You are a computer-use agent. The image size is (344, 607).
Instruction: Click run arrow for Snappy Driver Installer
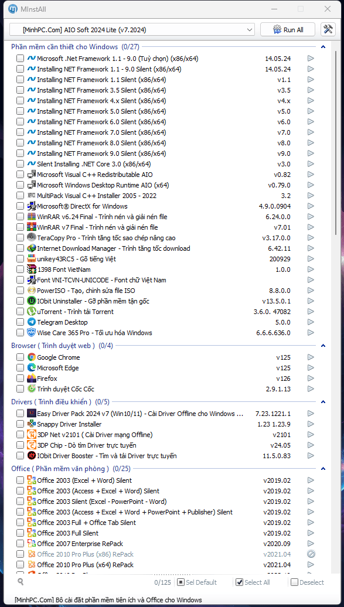coord(311,424)
